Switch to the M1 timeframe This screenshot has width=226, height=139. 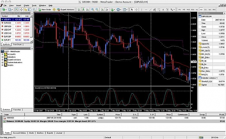tap(180, 10)
